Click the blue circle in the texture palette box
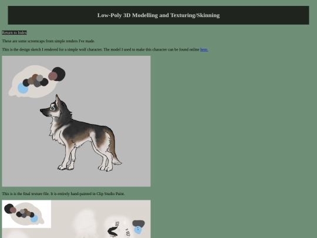Viewport: 317px width, 238px height. tap(34, 219)
